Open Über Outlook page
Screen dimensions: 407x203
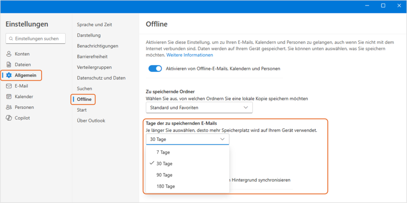[x=91, y=121]
